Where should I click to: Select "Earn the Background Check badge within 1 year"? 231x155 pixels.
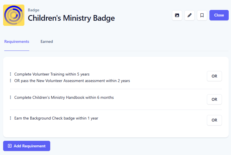click(x=56, y=118)
